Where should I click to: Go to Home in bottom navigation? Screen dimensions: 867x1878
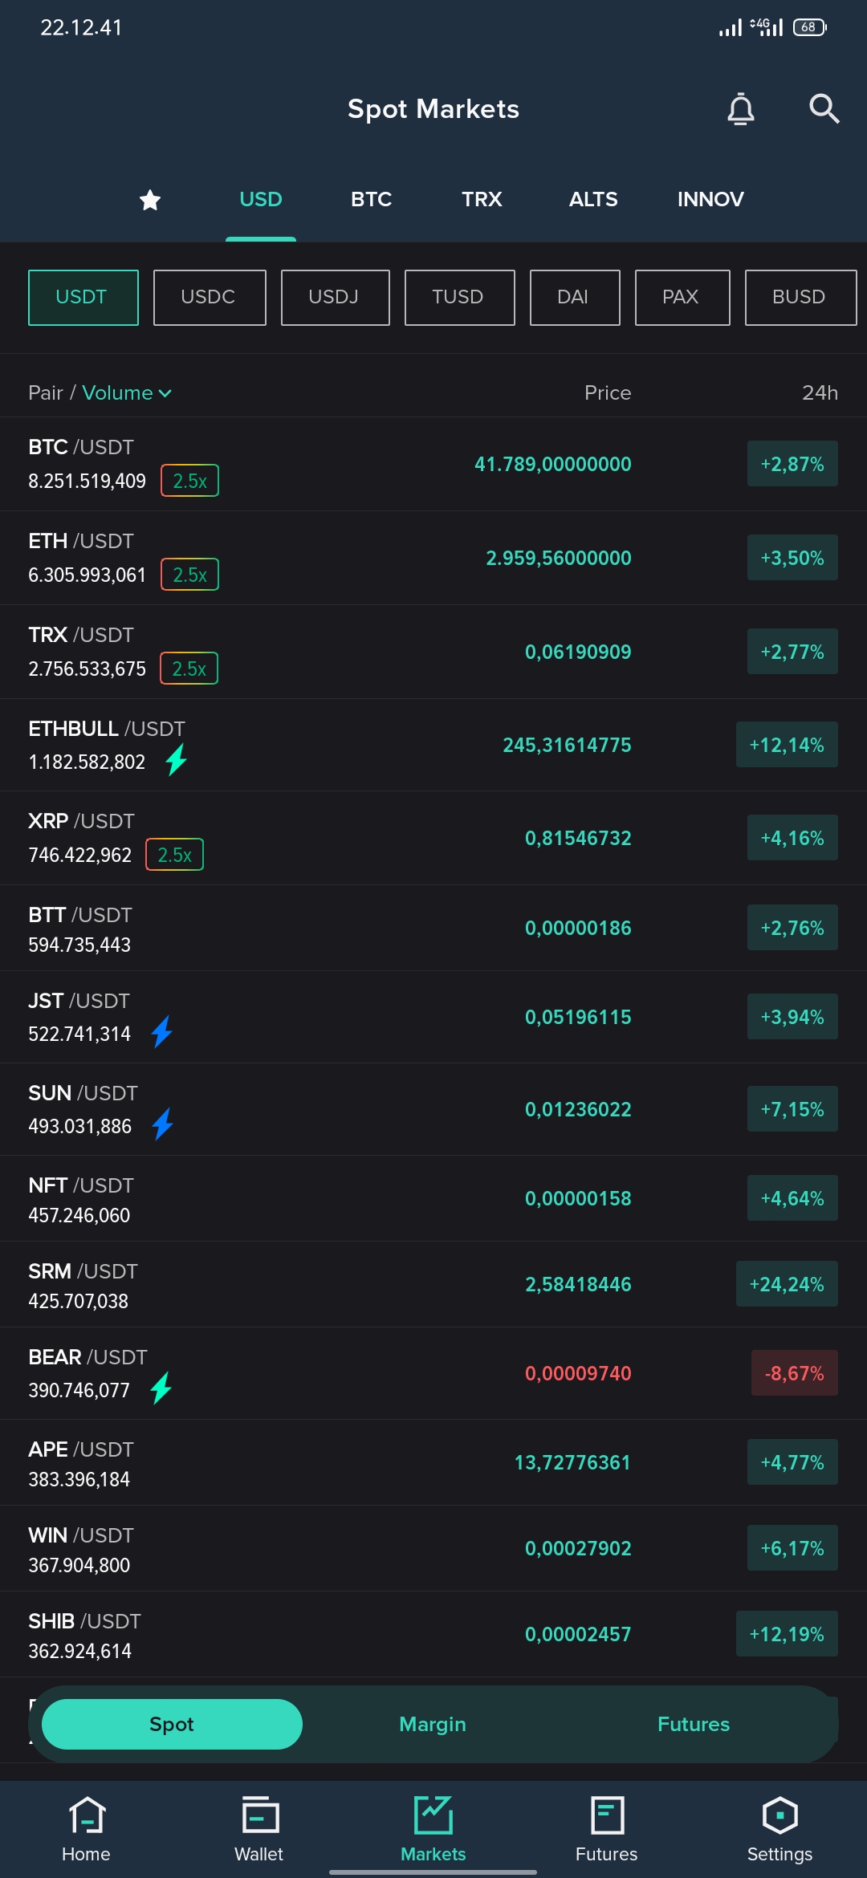point(86,1829)
